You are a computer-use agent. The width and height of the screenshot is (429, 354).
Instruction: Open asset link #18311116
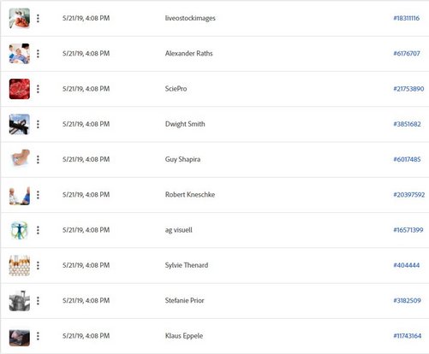click(x=407, y=18)
